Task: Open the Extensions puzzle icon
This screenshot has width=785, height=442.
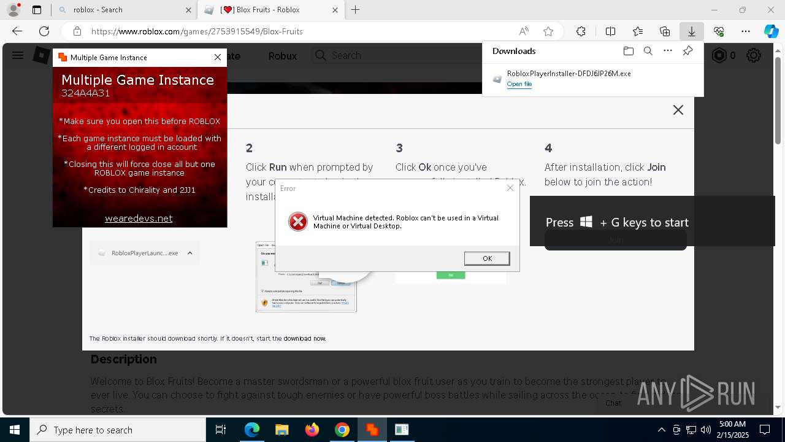Action: [x=581, y=31]
